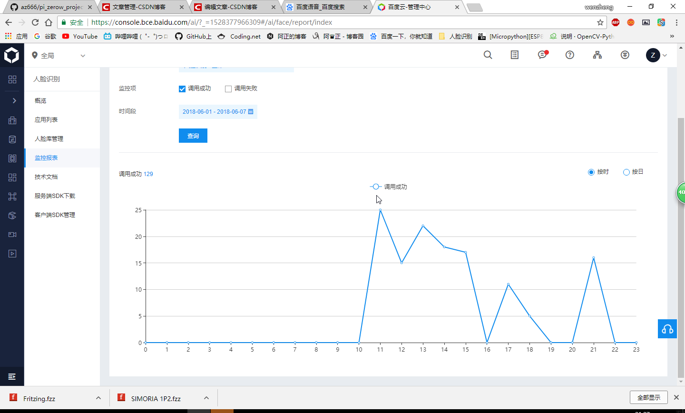
Task: Check the 调用成功 checkbox
Action: click(x=182, y=89)
